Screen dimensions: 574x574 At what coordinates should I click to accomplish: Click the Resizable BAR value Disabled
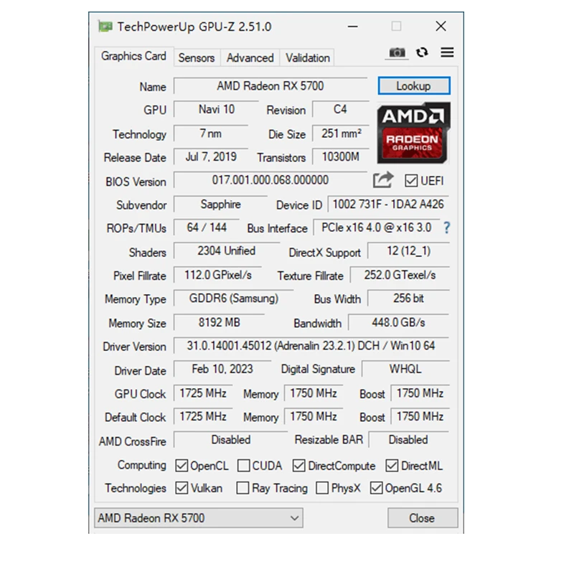(408, 440)
